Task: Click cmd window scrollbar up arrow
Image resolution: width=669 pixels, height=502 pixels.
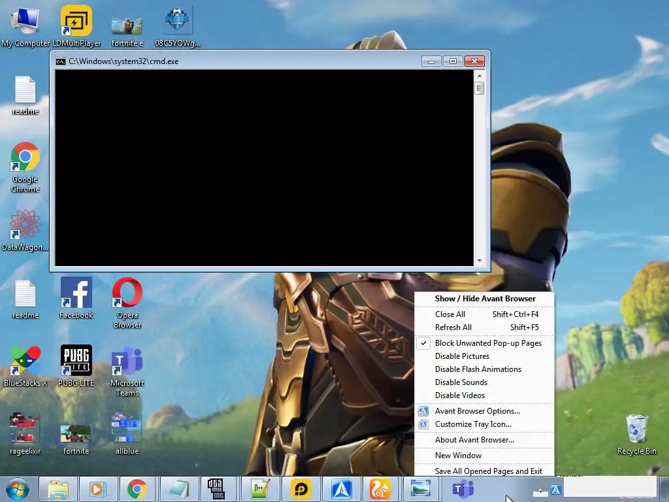Action: pos(480,76)
